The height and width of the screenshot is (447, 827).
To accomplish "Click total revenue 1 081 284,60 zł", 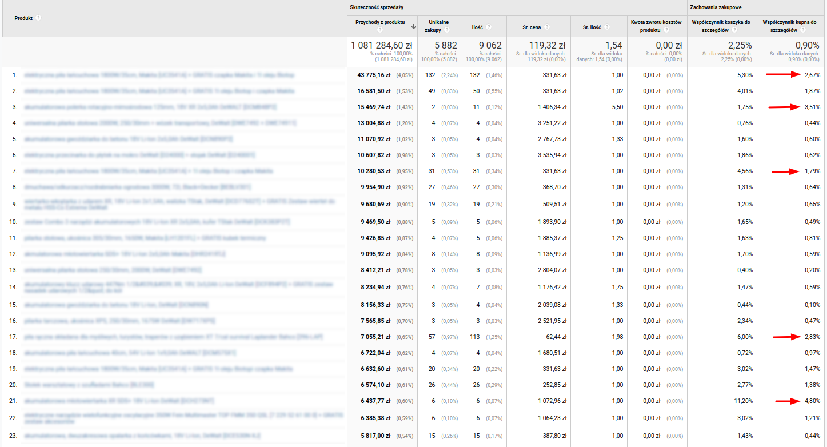I will coord(382,45).
